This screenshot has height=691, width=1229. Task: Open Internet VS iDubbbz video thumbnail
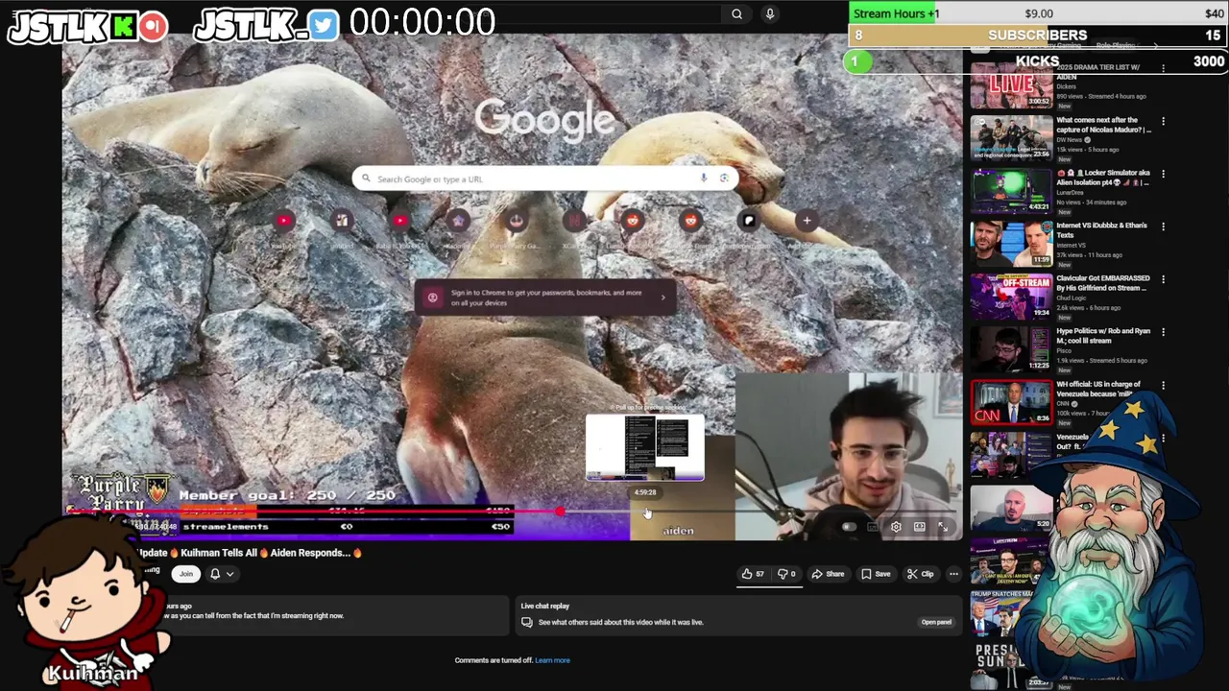[x=1011, y=244]
